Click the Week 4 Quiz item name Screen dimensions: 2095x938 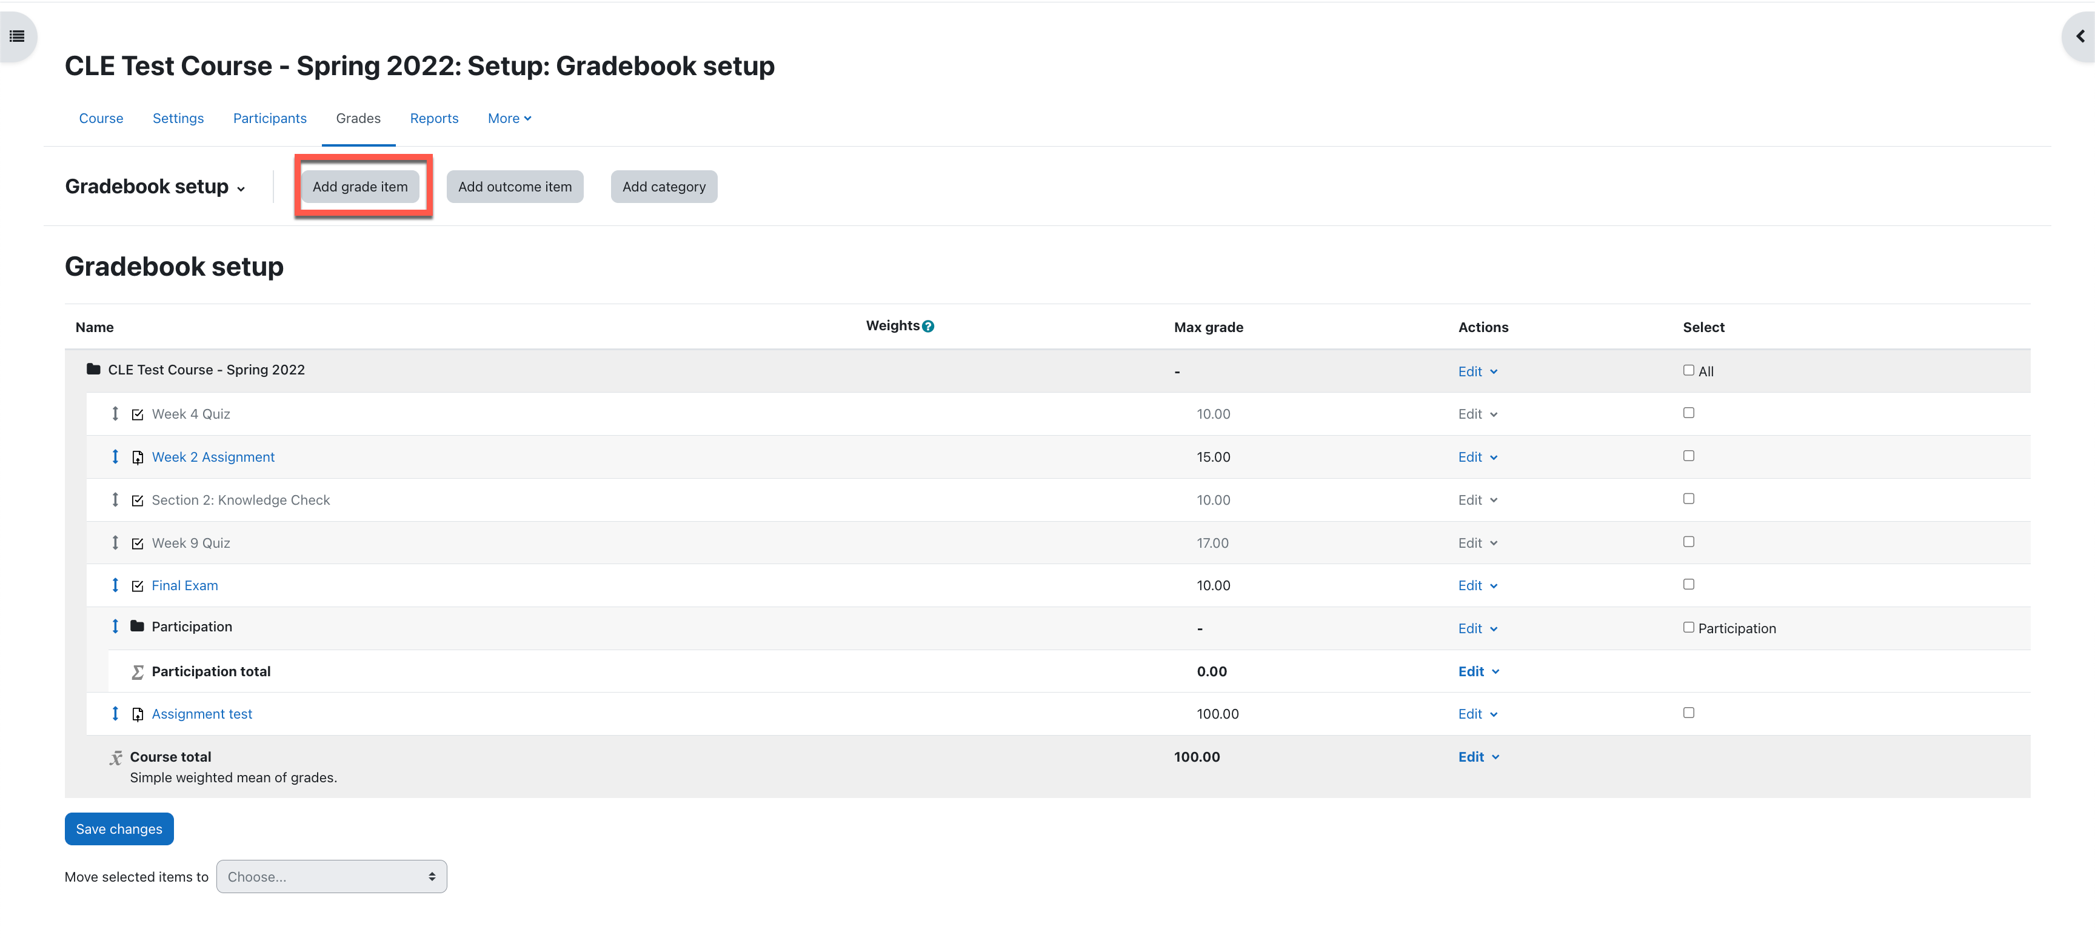(x=191, y=414)
